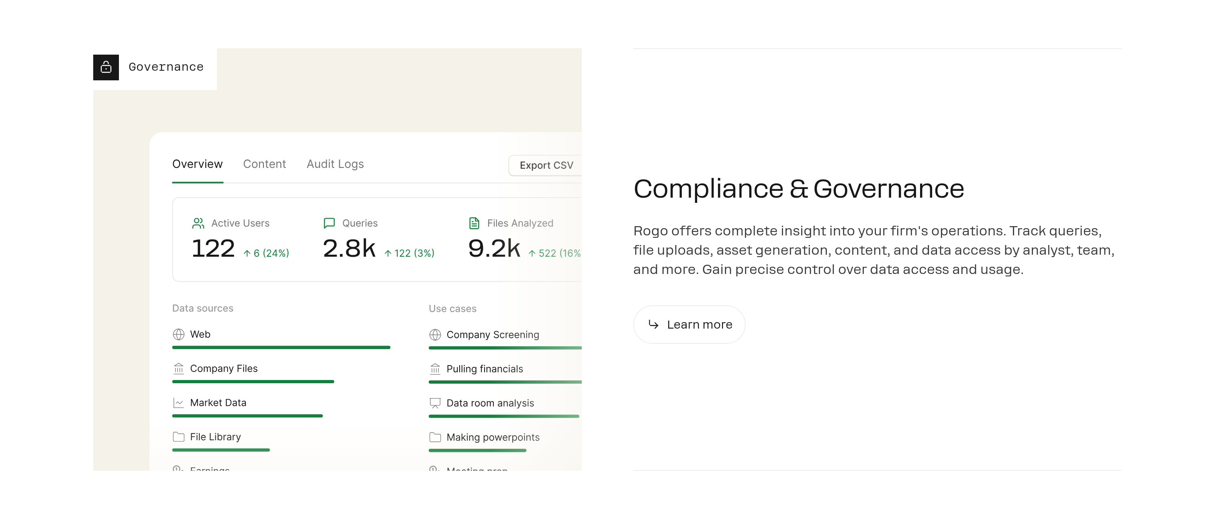Click the bank icon beside Pulling financials

coord(435,369)
